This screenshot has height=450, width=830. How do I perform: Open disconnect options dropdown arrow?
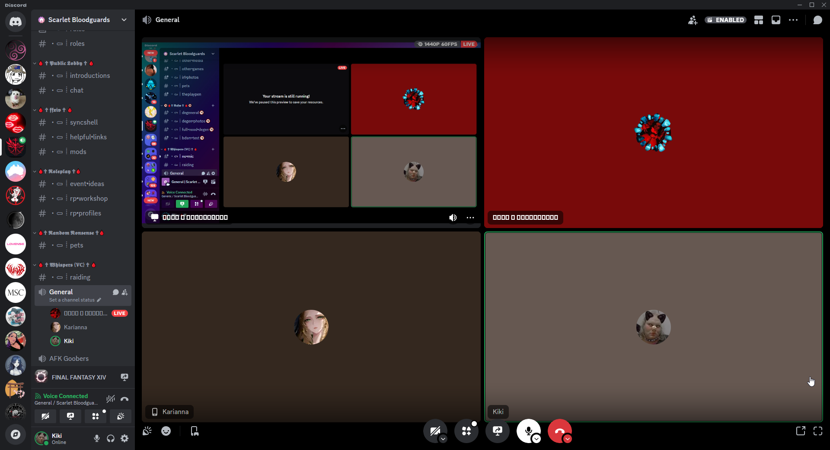[x=568, y=439]
